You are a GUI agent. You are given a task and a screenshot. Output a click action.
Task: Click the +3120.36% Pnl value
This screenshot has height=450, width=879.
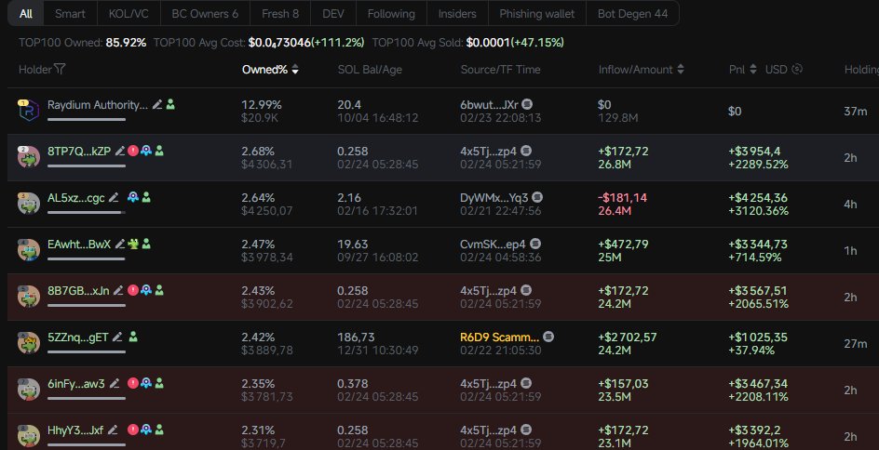759,211
